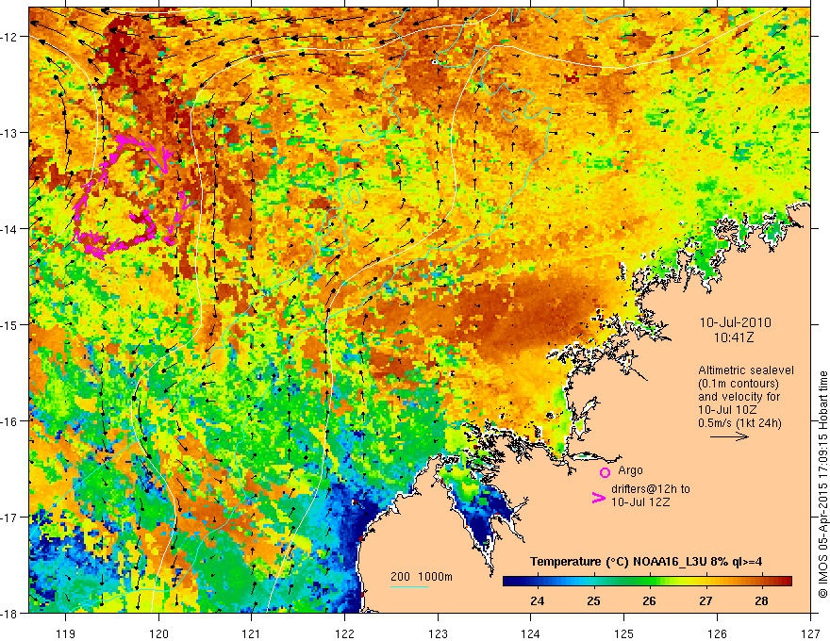Click the vertical IMOS copyright timestamp text
Image resolution: width=830 pixels, height=641 pixels.
822,485
